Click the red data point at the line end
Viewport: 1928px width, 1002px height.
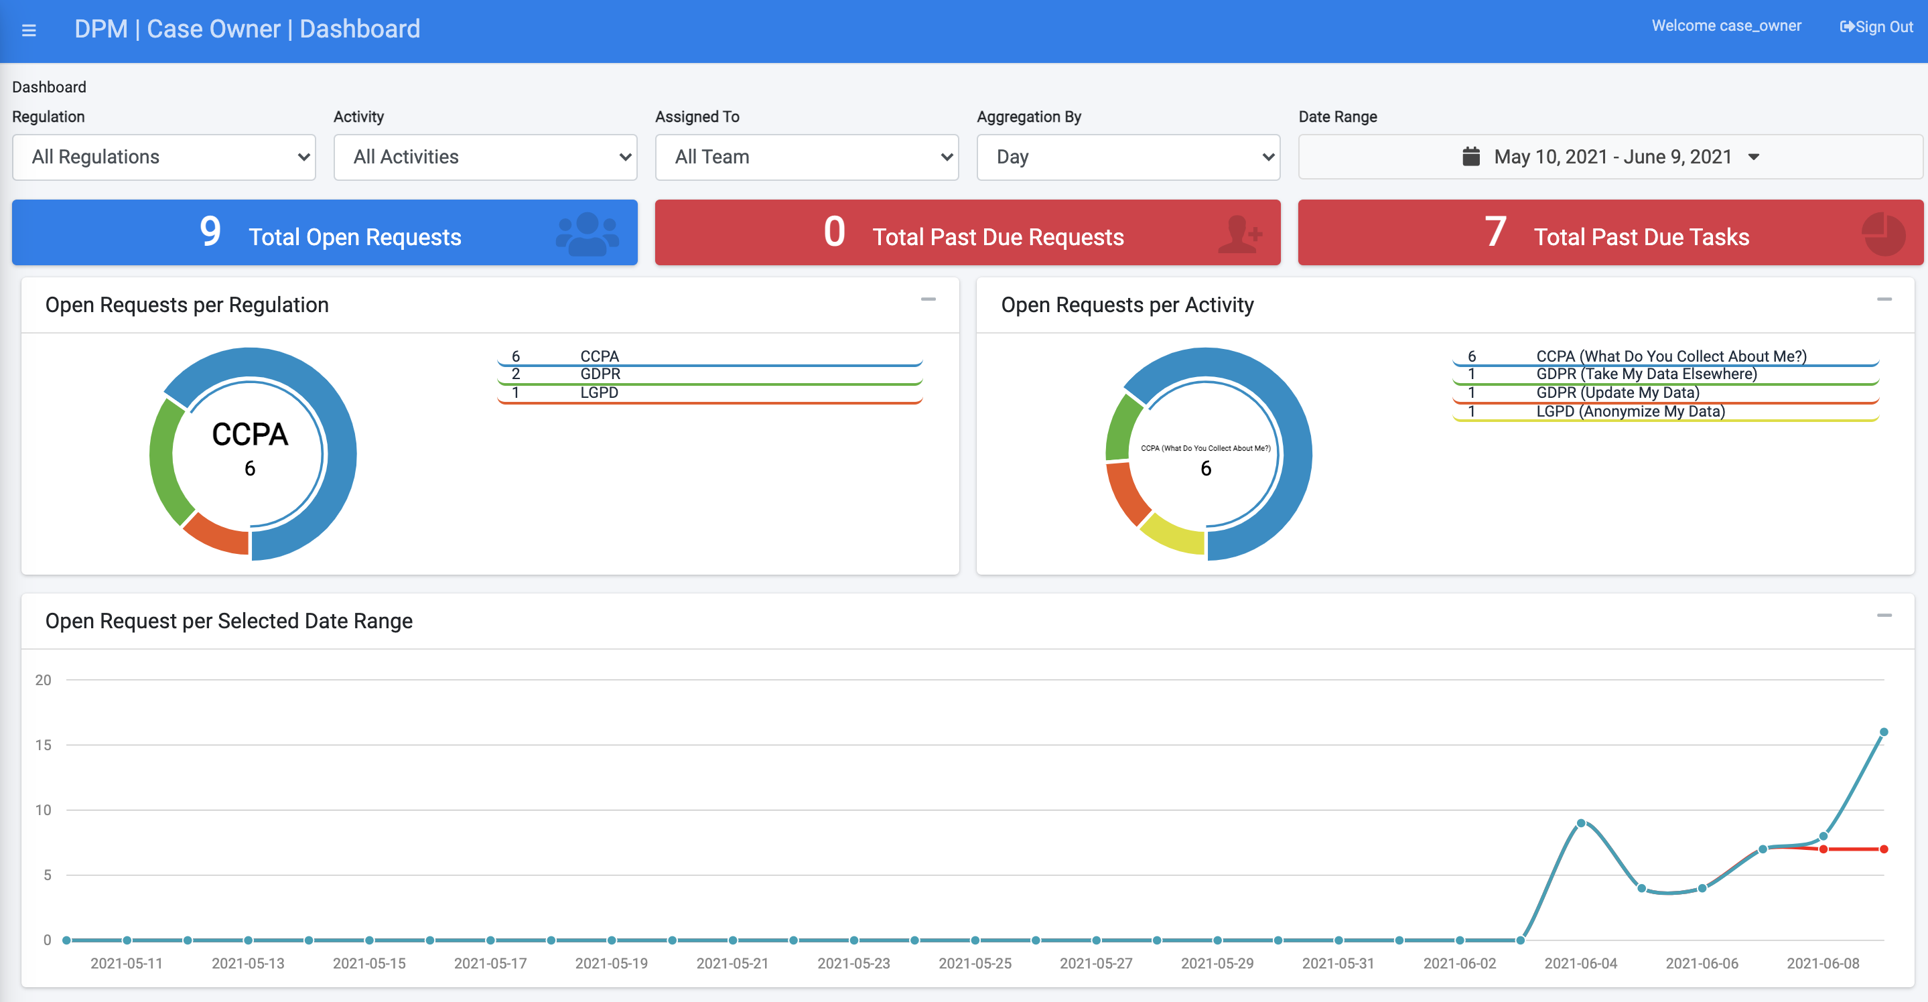1883,849
